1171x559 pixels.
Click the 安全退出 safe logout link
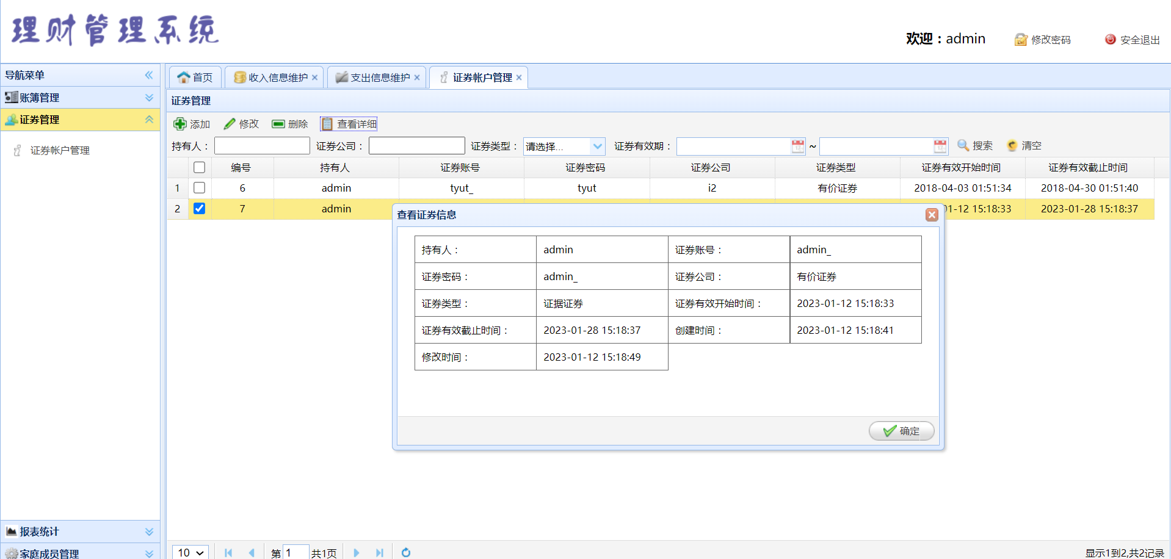tap(1133, 40)
